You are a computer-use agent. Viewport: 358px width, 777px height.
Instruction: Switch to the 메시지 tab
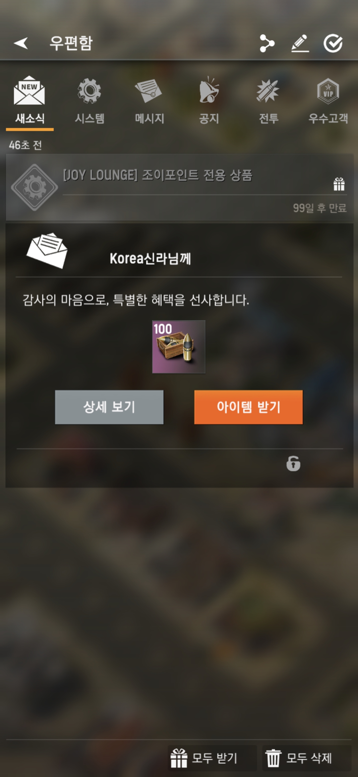tap(149, 102)
